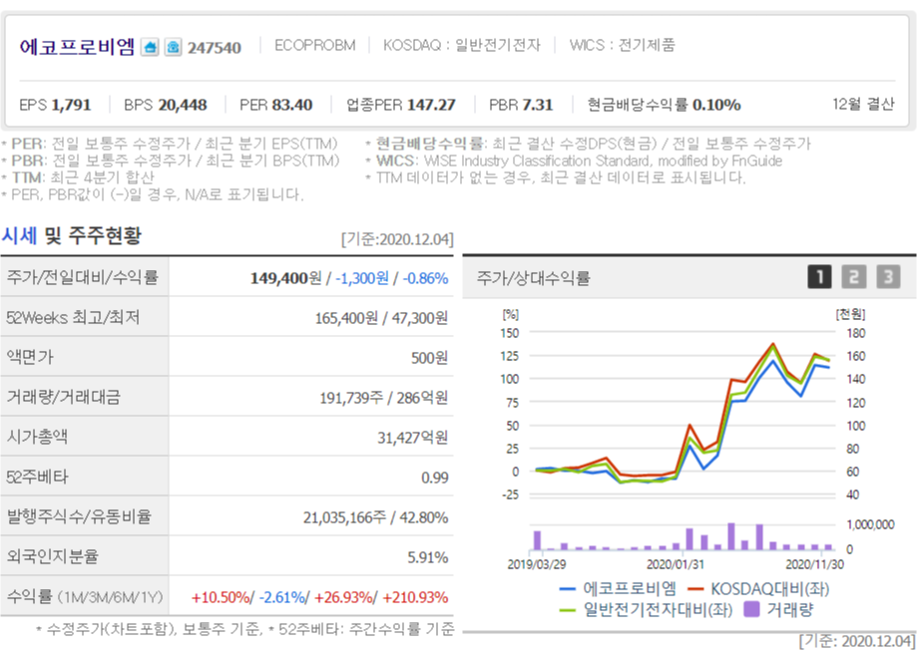Screen dimensions: 918x651
Task: Click the 주가/전일대비/수익률 row label
Action: pos(83,277)
